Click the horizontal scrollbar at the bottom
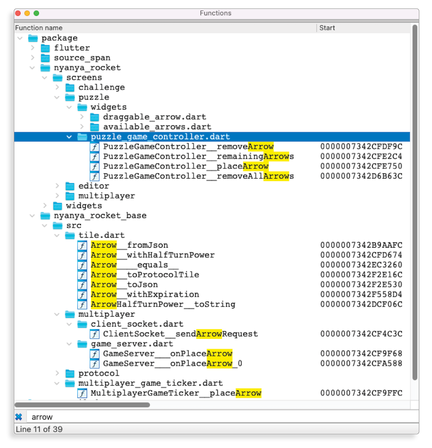Viewport: 432px width, 448px height. (x=82, y=405)
